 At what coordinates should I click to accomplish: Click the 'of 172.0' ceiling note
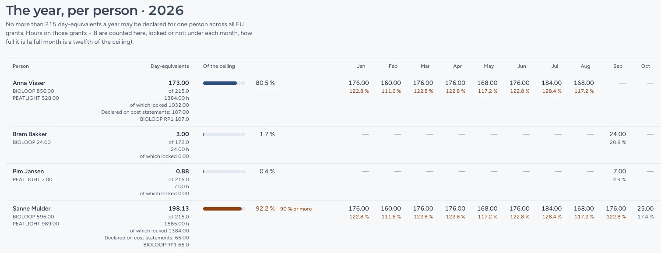(x=179, y=142)
